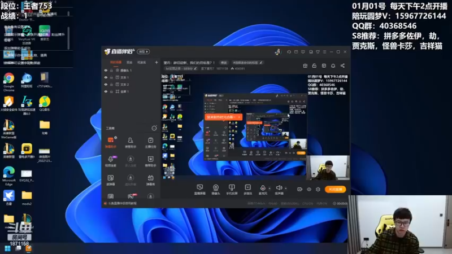Screen dimensions: 452x254
Task: Open Google Chrome desktop icon
Action: click(9, 82)
